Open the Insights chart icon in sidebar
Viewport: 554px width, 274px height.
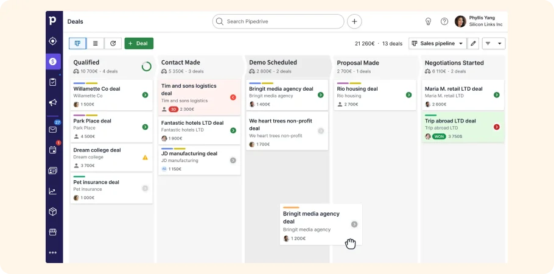(52, 191)
